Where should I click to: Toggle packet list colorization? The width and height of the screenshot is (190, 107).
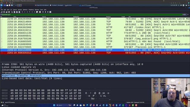40,12
